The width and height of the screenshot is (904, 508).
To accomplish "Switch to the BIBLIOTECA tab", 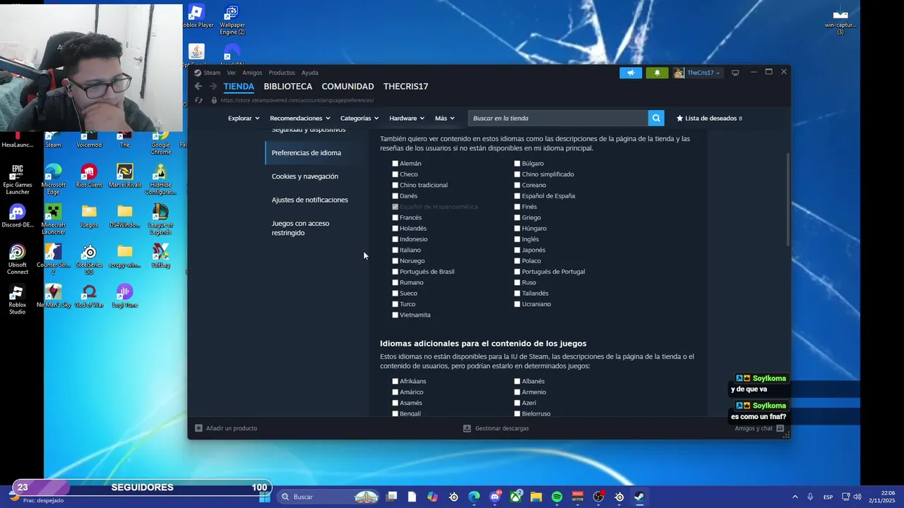I will 287,86.
